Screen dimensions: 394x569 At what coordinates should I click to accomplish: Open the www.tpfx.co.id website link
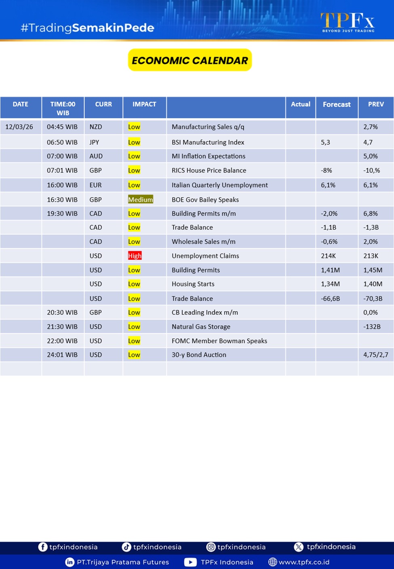point(304,562)
